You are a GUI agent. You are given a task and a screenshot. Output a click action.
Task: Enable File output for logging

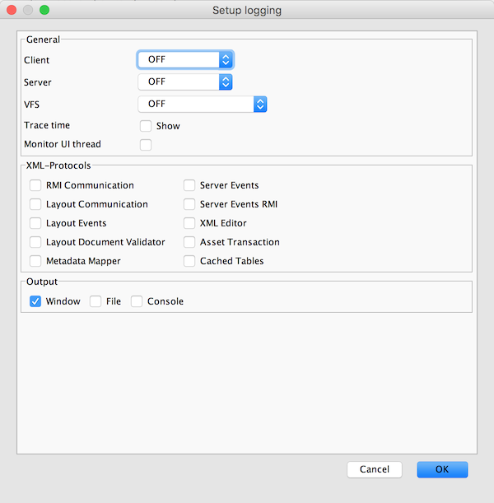click(x=96, y=301)
